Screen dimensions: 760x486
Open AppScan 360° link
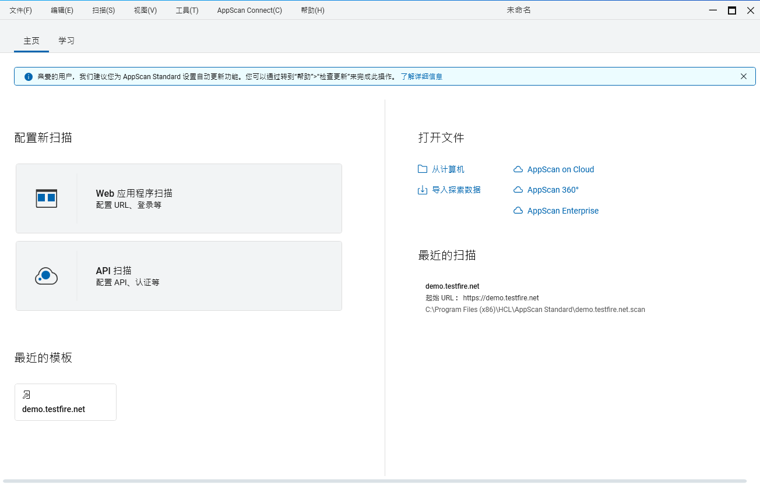(553, 190)
